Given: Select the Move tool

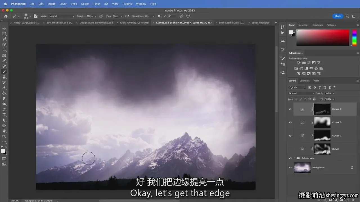Looking at the screenshot, I should click(x=4, y=28).
